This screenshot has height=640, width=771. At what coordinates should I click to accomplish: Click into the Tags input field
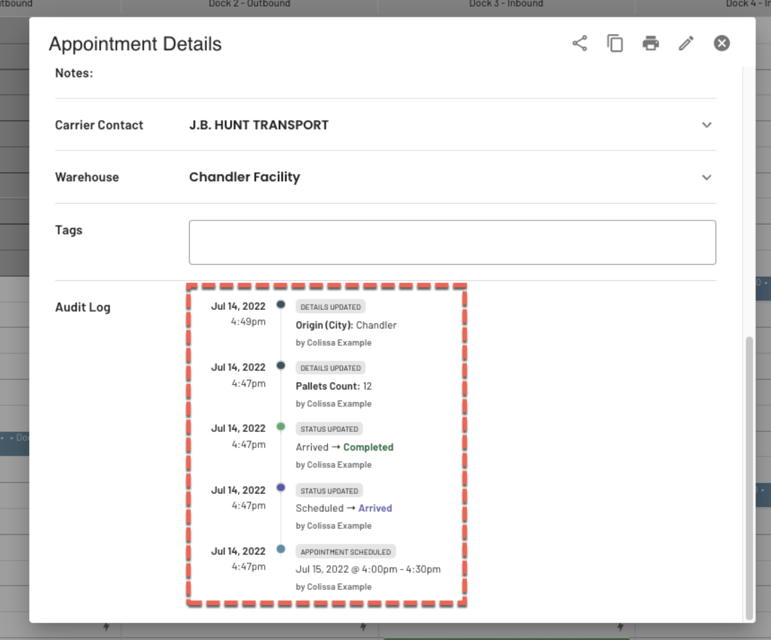point(452,242)
